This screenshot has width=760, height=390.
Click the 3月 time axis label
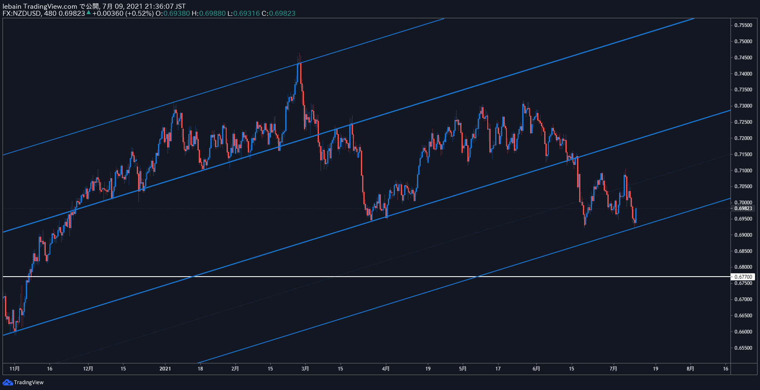coord(305,369)
